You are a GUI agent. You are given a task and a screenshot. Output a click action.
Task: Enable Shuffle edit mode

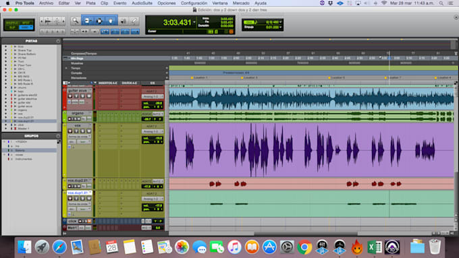point(12,22)
